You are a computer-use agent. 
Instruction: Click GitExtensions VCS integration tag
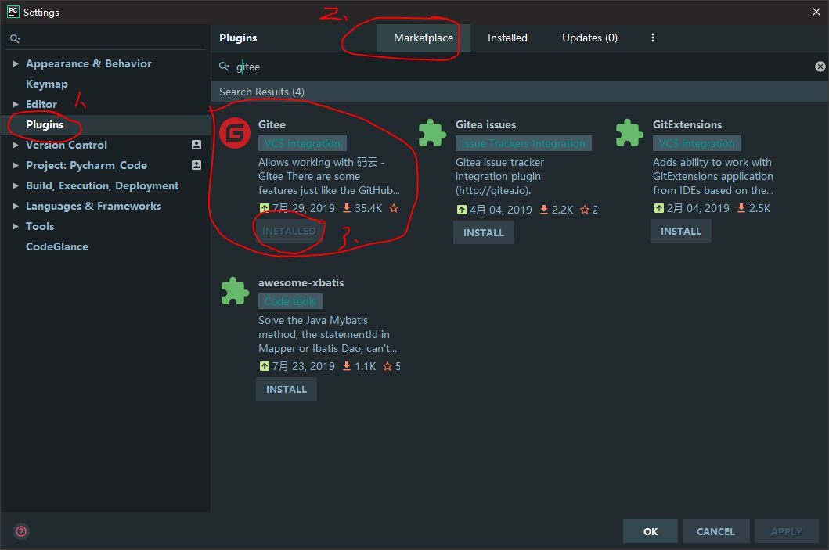click(697, 143)
